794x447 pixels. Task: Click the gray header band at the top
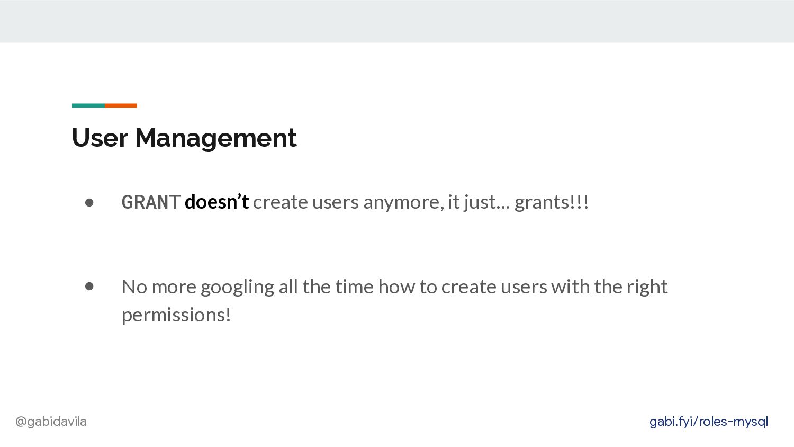tap(397, 21)
